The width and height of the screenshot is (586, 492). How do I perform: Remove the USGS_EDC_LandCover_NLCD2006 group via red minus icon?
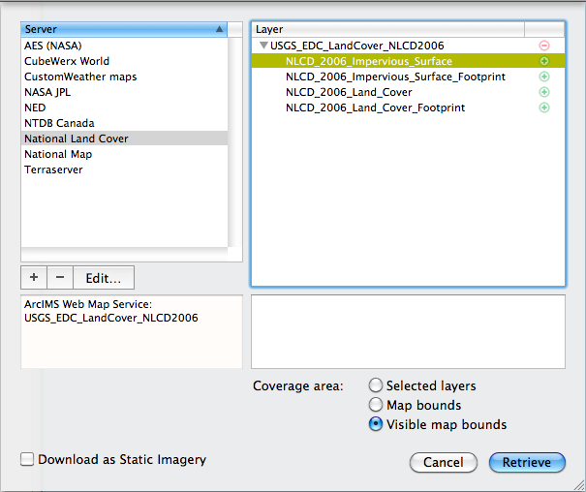point(544,46)
